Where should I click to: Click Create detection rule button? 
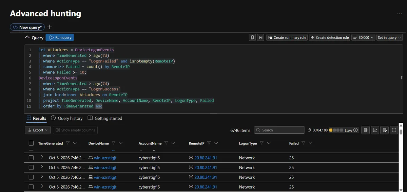pyautogui.click(x=330, y=38)
